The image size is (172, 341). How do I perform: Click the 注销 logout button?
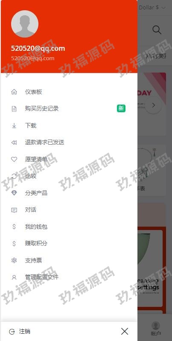point(20,332)
